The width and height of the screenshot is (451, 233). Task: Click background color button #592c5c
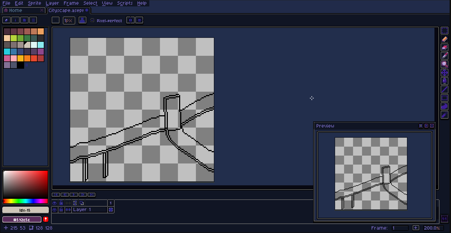pyautogui.click(x=22, y=220)
